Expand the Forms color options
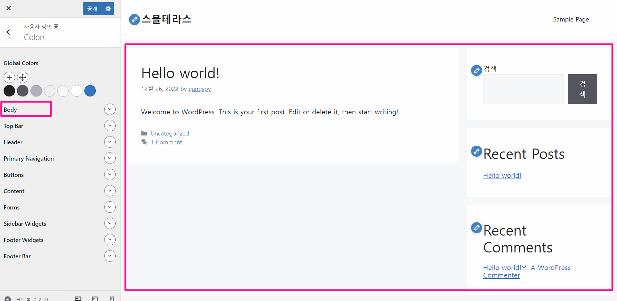 click(110, 207)
